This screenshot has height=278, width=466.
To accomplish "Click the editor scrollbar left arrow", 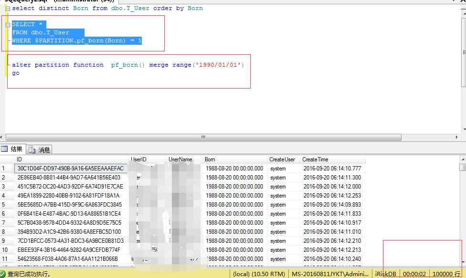I will tap(1, 137).
